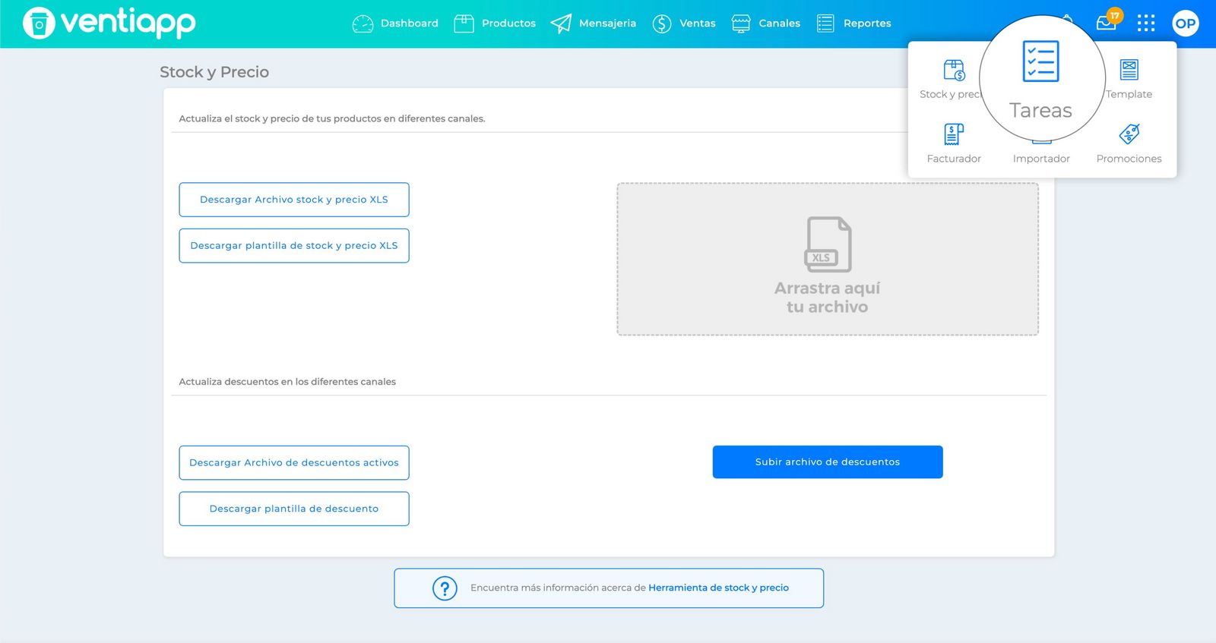Screen dimensions: 1216x643
Task: Click the text Actualiza descuentos en los diferentes canales
Action: coord(287,382)
